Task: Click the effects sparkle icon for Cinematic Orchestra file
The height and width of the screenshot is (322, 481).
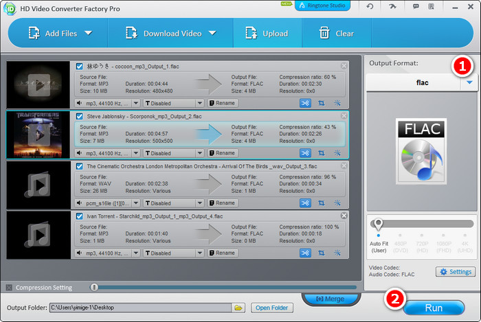Action: click(x=337, y=203)
